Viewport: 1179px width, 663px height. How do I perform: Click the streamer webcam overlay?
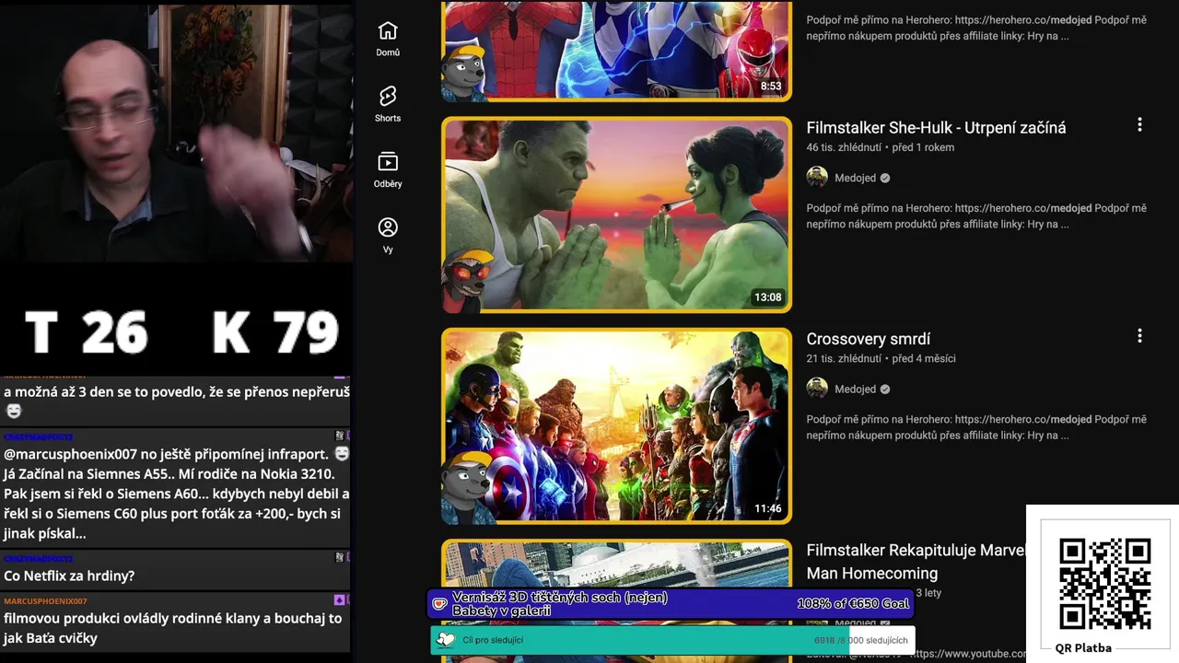(176, 132)
